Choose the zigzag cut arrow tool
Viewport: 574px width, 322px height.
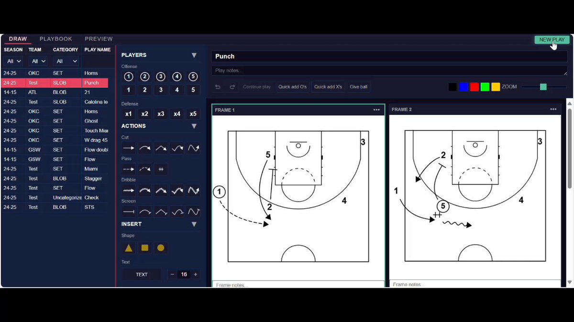point(193,148)
